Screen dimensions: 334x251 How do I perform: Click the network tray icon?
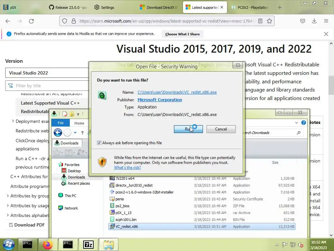(x=293, y=244)
